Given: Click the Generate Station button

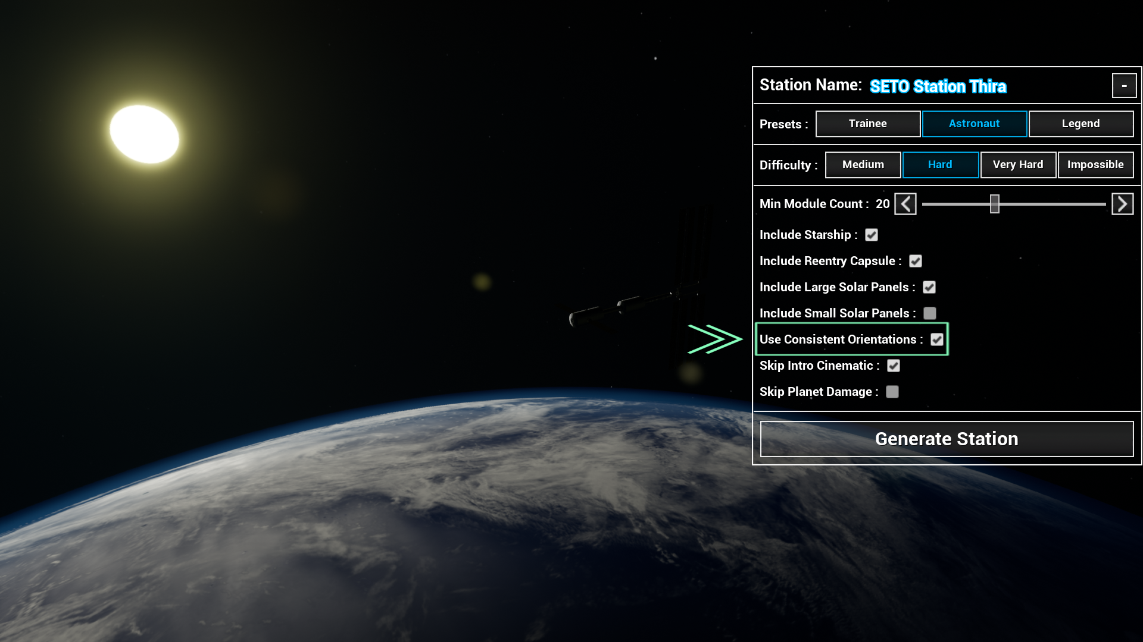Looking at the screenshot, I should [x=947, y=439].
